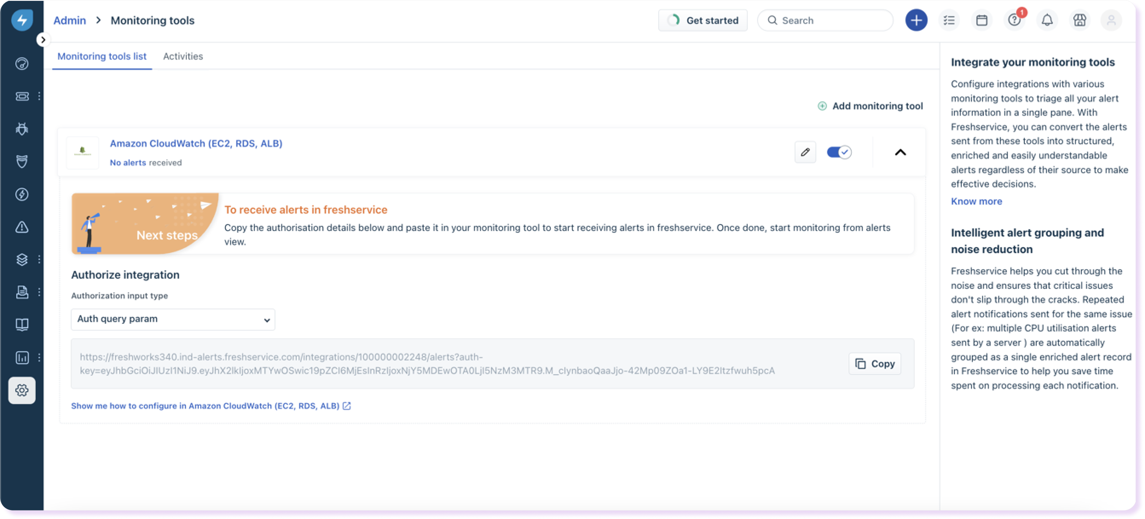Expand the left sidebar navigation arrow
Image resolution: width=1145 pixels, height=519 pixels.
pyautogui.click(x=43, y=40)
